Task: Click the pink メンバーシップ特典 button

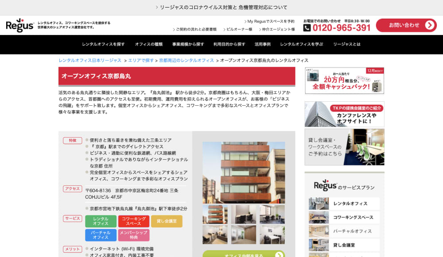Action: click(x=134, y=235)
